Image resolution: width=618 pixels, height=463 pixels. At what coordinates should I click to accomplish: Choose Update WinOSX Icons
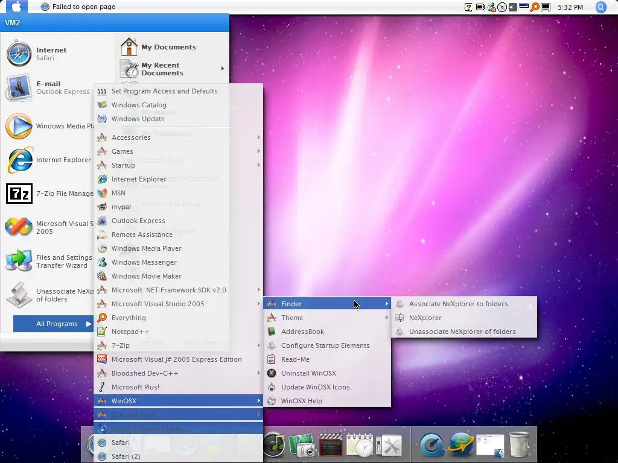pos(327,387)
